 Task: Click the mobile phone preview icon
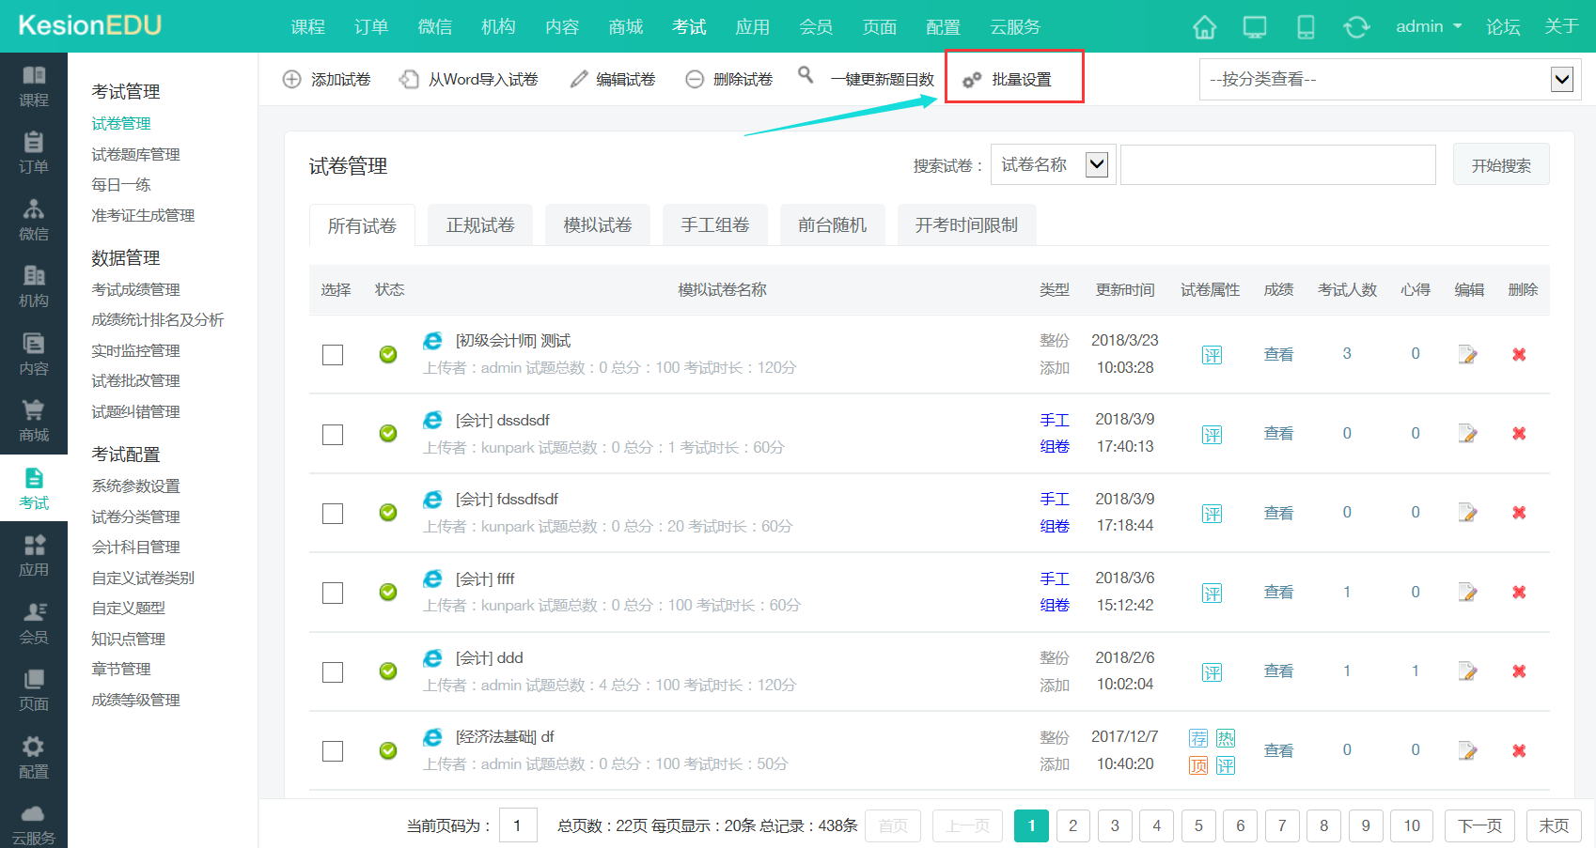point(1306,27)
